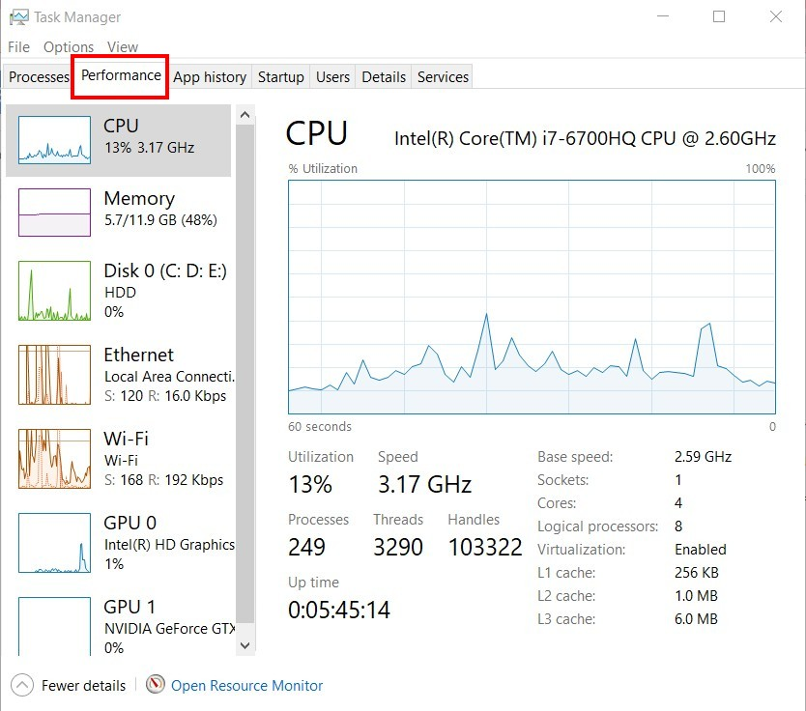Screen dimensions: 806x711
Task: Switch to the Startup tab
Action: coord(280,76)
